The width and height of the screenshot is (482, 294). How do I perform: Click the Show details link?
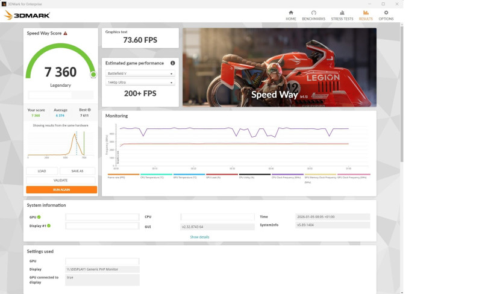(x=199, y=237)
